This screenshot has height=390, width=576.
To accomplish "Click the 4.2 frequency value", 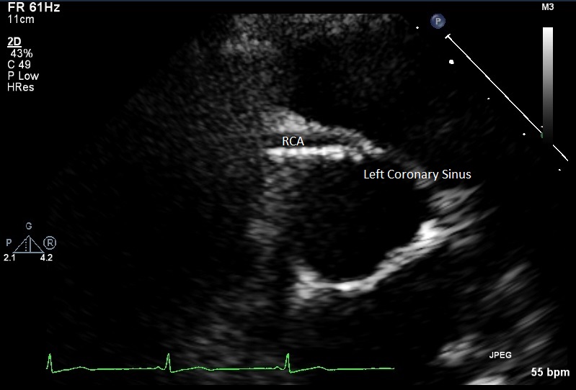I will 46,257.
